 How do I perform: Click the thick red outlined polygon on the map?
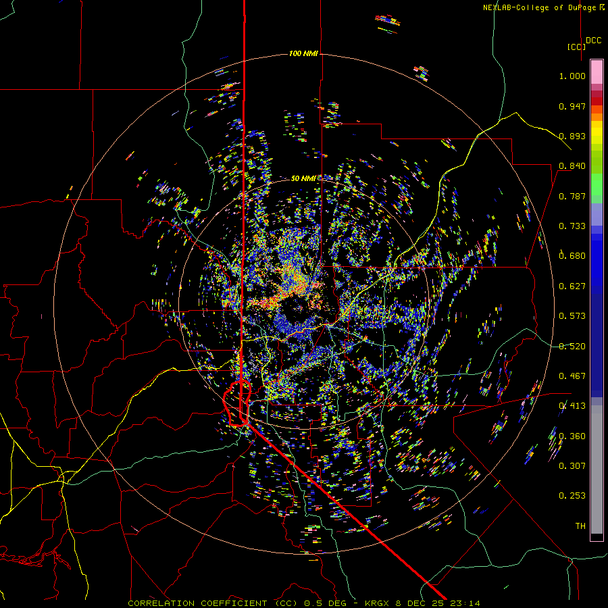237,404
